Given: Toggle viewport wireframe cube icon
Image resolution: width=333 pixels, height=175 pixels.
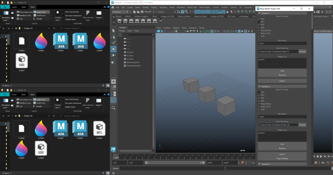Looking at the screenshot, I should point(236,31).
